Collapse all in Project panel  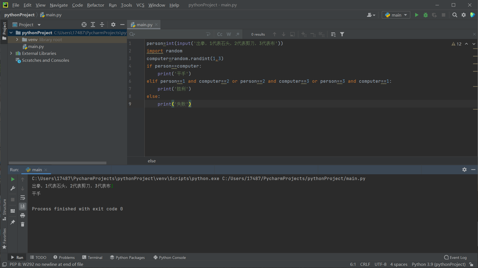point(102,25)
